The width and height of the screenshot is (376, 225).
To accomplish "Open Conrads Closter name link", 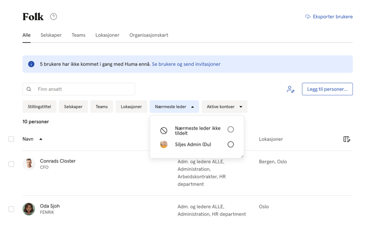I will click(58, 161).
